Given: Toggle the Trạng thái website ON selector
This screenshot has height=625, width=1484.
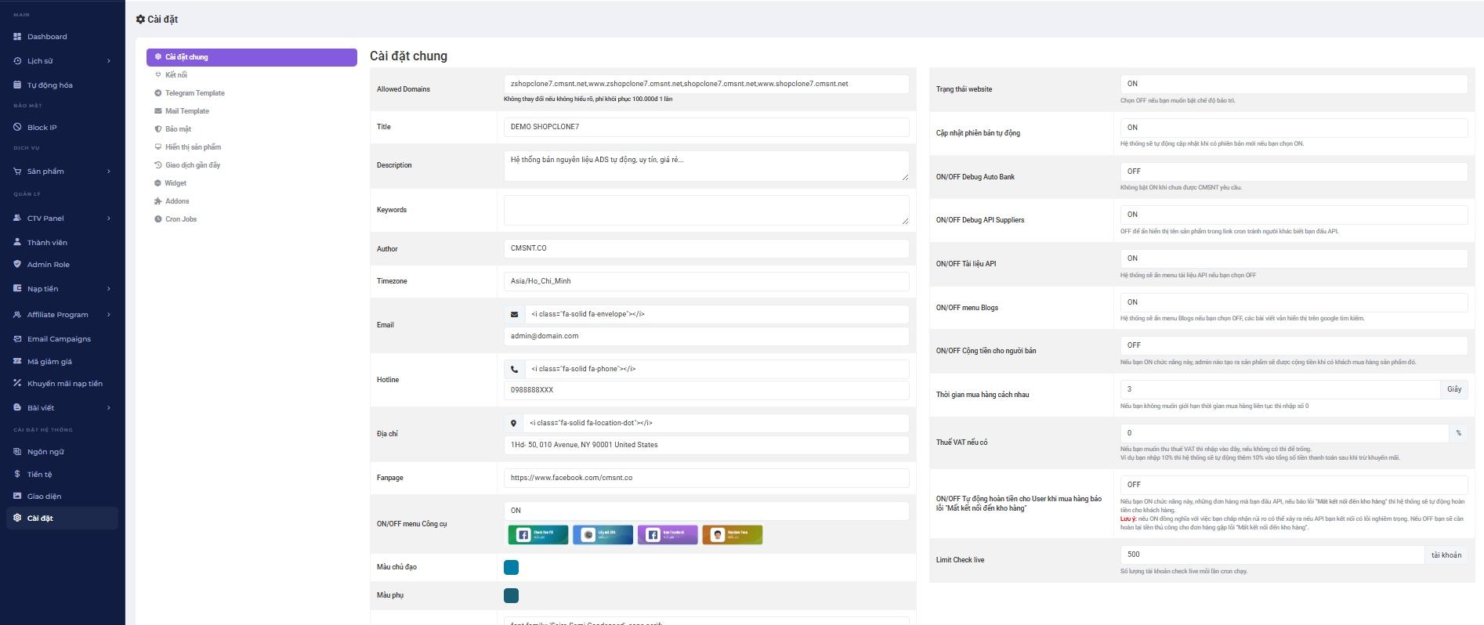Looking at the screenshot, I should pyautogui.click(x=1293, y=84).
